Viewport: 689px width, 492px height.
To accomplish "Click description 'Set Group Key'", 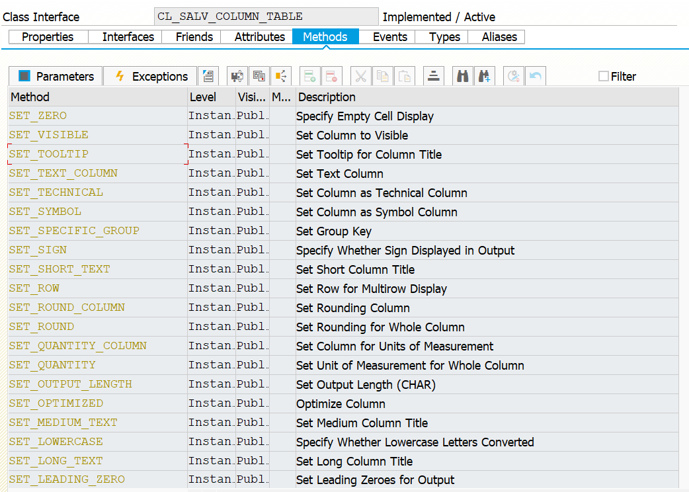I will (333, 231).
